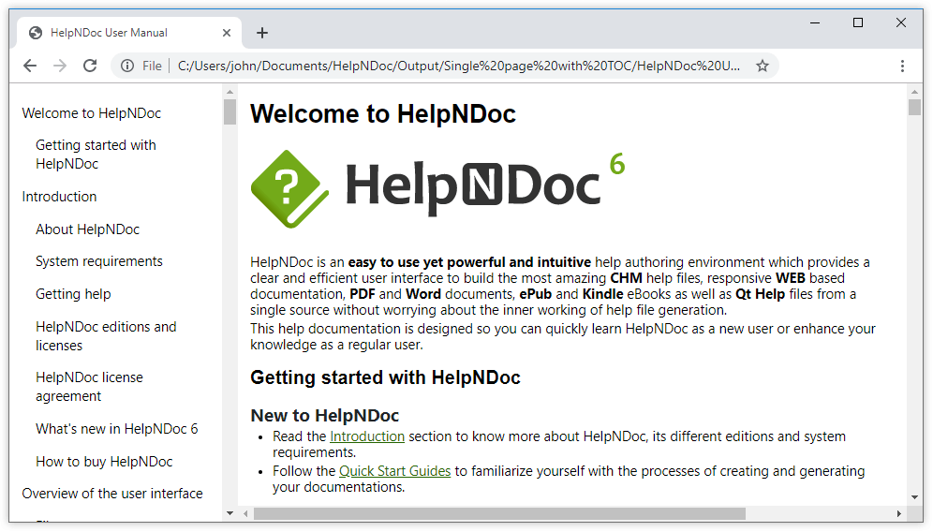
Task: Click the sidebar vertical scrollbar thumb
Action: (x=230, y=111)
